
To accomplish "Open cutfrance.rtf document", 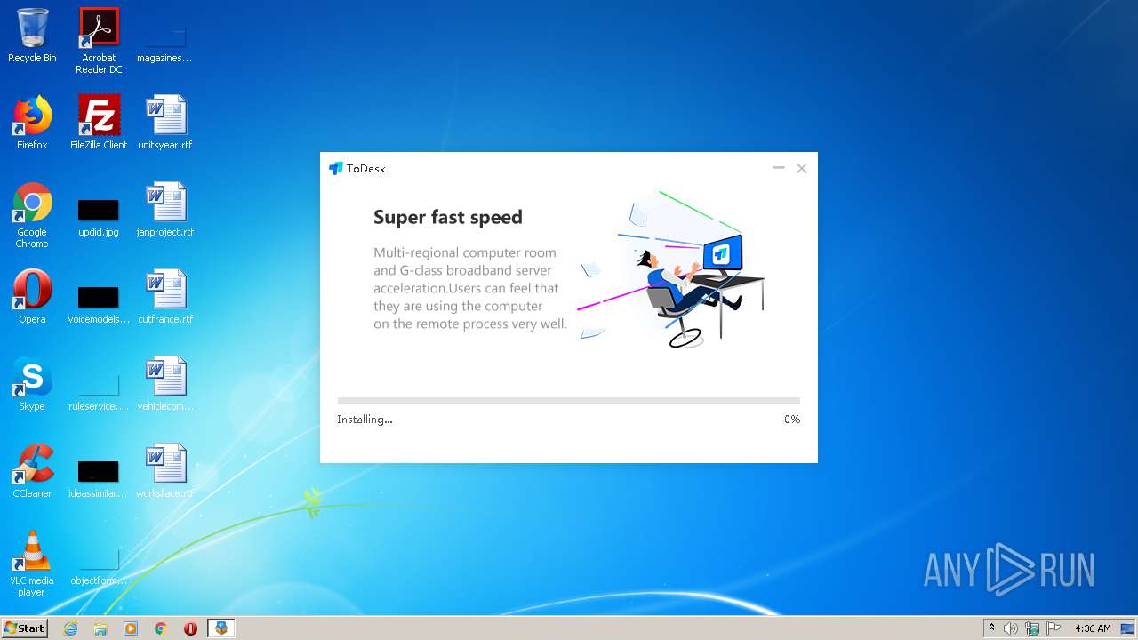I will click(x=165, y=297).
